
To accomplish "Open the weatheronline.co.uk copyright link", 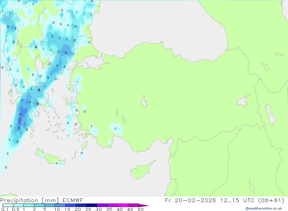I will coord(264,208).
